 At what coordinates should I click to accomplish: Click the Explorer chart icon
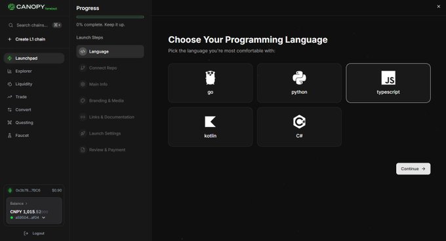click(10, 71)
